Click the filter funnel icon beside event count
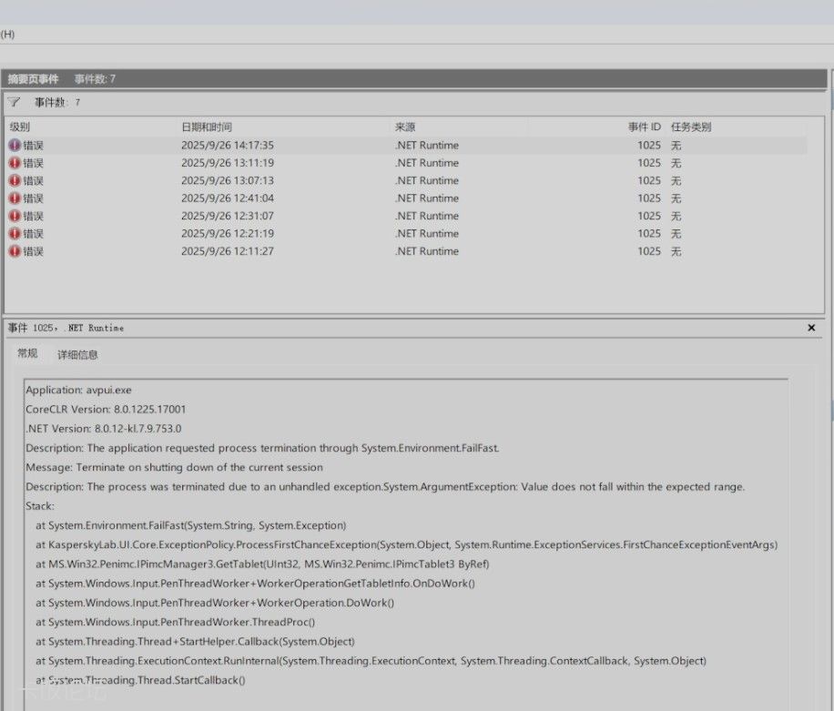The image size is (834, 711). click(15, 103)
